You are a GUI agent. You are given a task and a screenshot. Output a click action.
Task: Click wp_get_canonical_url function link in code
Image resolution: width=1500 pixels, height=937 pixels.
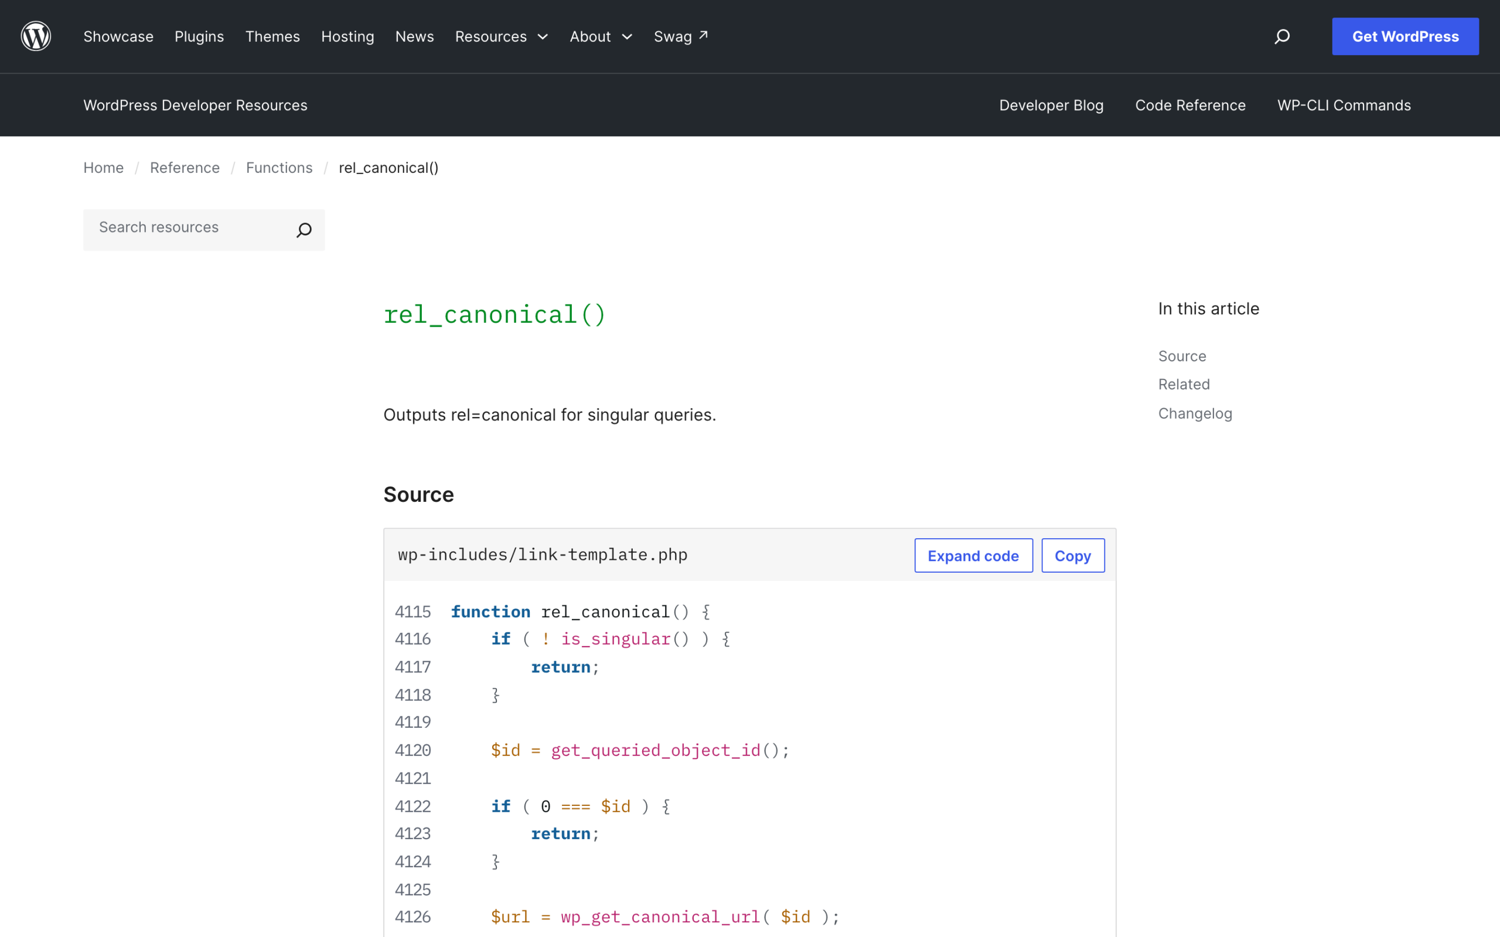coord(661,917)
